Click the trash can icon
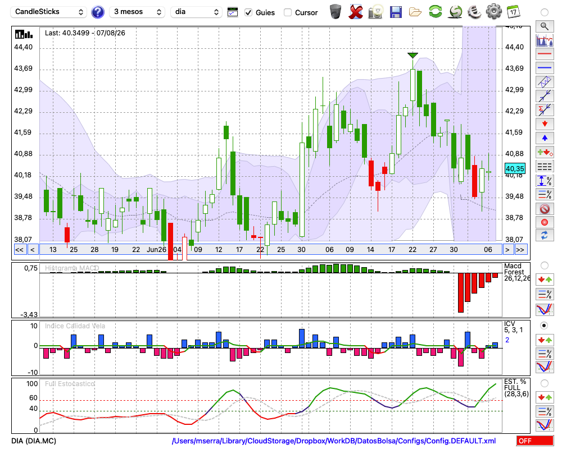Image resolution: width=562 pixels, height=449 pixels. pos(336,12)
